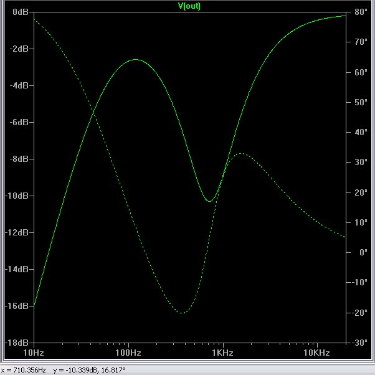This screenshot has height=375, width=375.
Task: Click the 10KHz frequency axis label
Action: [316, 353]
